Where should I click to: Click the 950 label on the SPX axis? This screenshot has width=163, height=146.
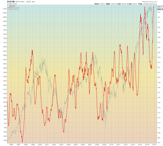tap(5, 106)
